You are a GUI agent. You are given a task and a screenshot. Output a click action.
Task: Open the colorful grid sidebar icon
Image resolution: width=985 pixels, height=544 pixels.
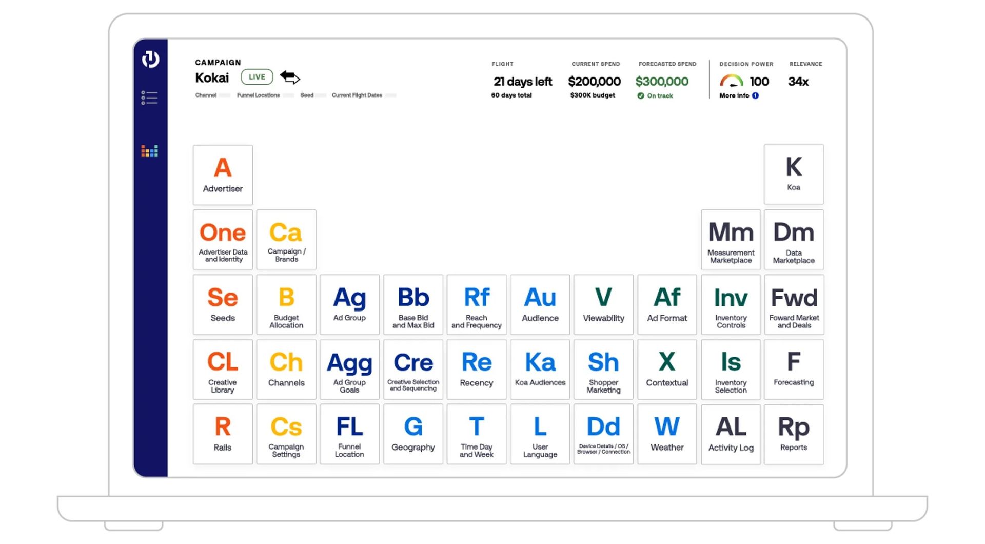pos(149,151)
